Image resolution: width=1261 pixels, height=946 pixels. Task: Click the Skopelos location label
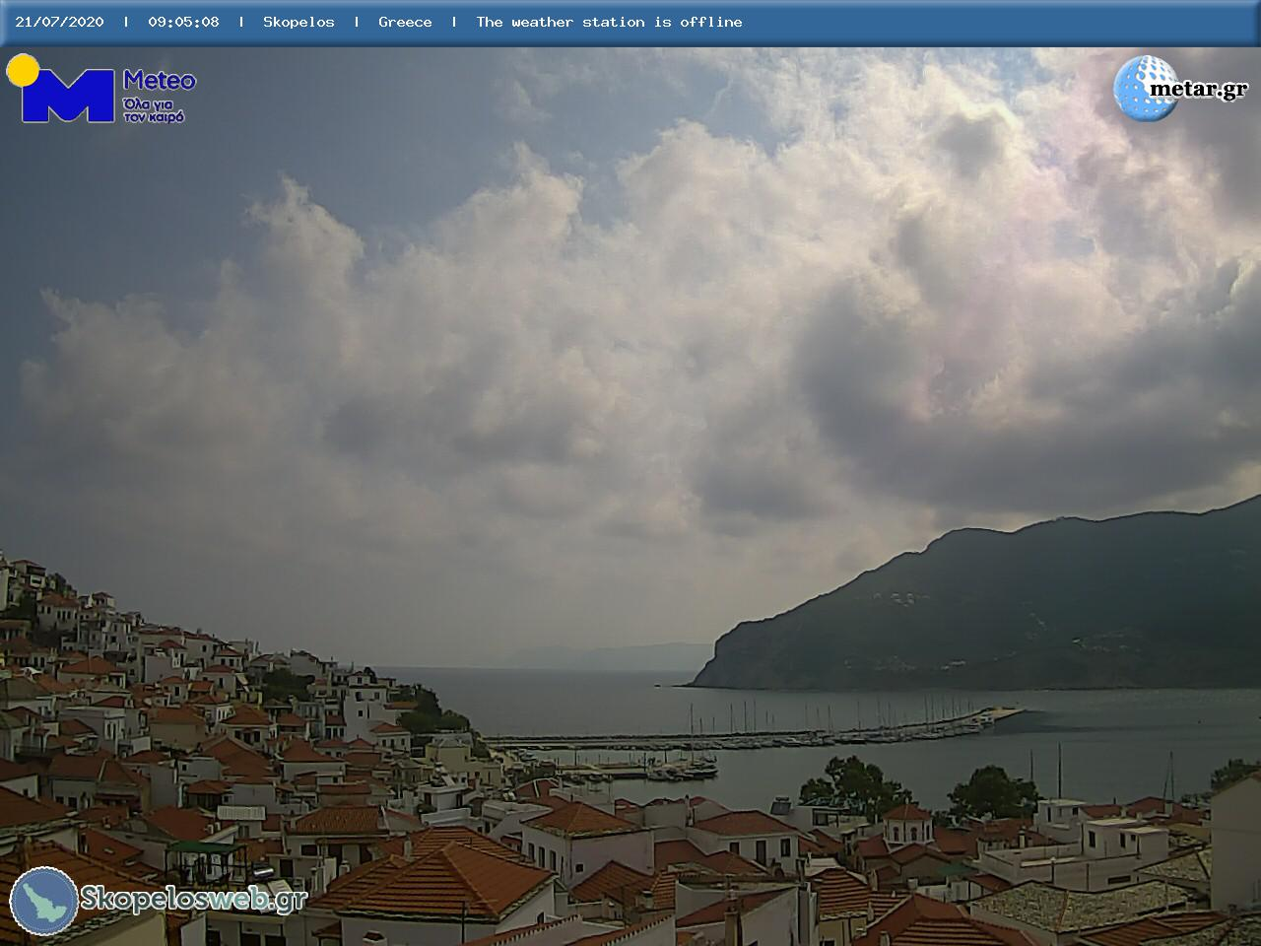pyautogui.click(x=299, y=22)
